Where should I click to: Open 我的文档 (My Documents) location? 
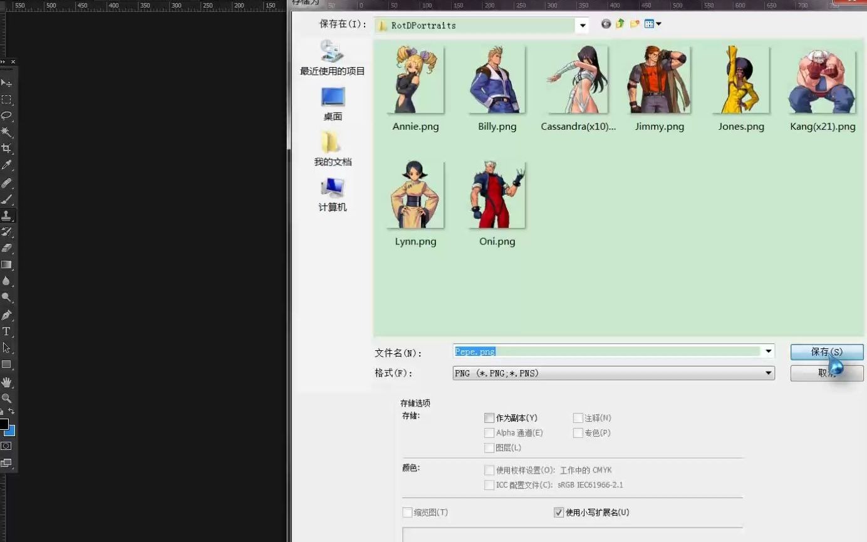click(x=332, y=149)
